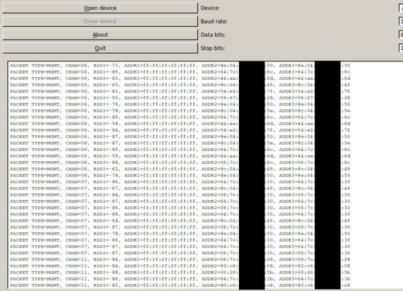
Task: Open the Stop bits selector
Action: (400, 48)
